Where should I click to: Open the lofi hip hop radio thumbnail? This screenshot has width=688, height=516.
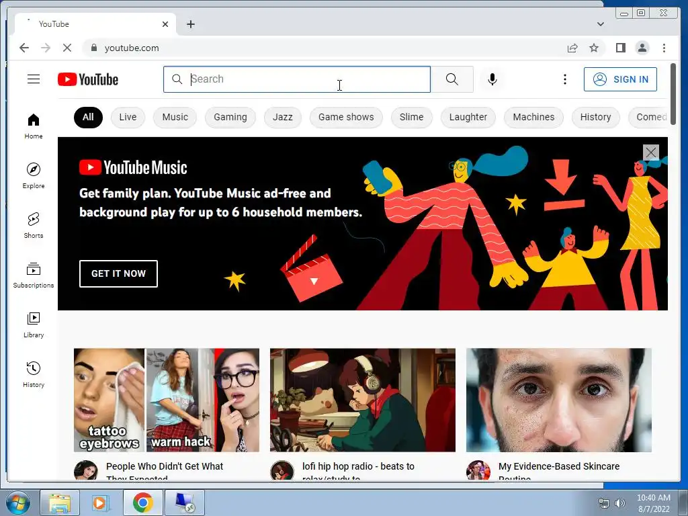click(363, 400)
